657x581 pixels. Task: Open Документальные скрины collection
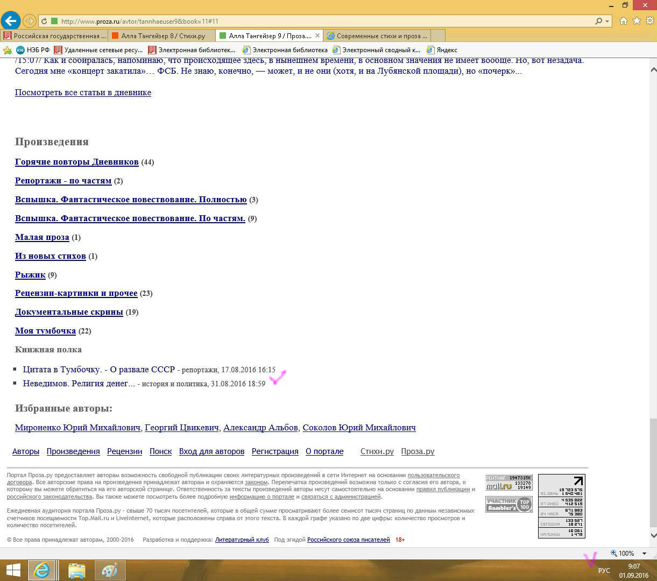pyautogui.click(x=69, y=312)
